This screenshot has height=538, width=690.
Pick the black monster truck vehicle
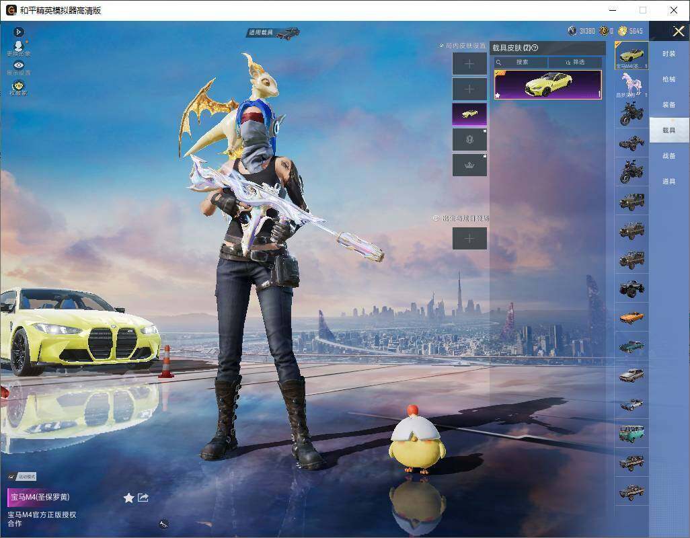pos(631,288)
